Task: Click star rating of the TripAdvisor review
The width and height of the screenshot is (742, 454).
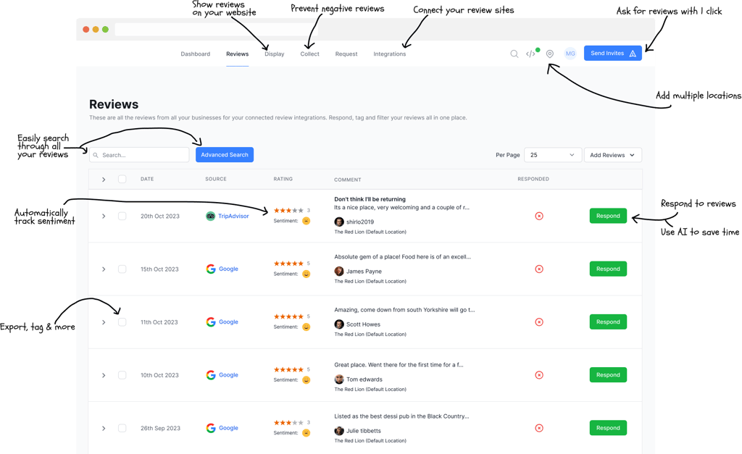Action: coord(288,211)
